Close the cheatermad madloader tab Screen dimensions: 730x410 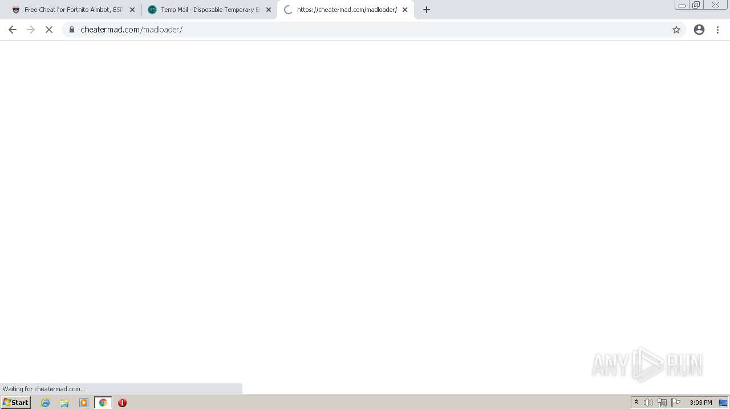pos(405,10)
